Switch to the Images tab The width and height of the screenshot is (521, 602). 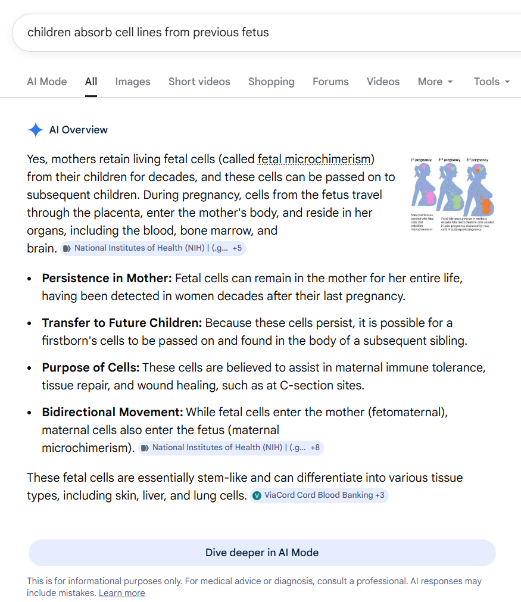click(x=133, y=82)
